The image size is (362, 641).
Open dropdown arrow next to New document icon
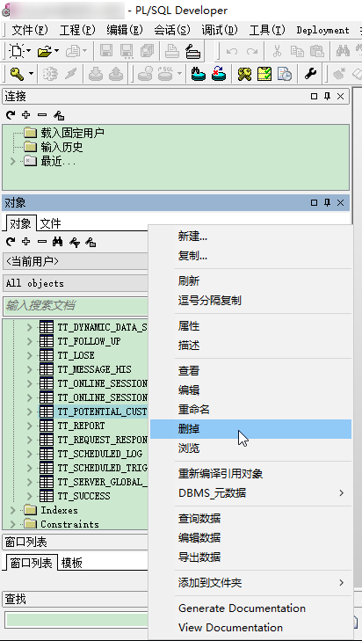coord(29,51)
